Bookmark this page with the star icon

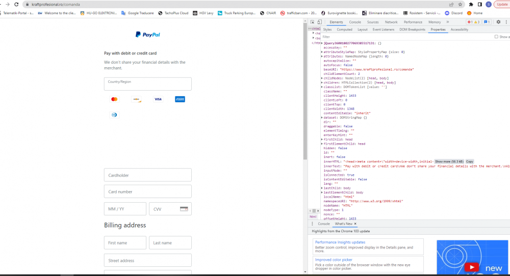pos(460,5)
